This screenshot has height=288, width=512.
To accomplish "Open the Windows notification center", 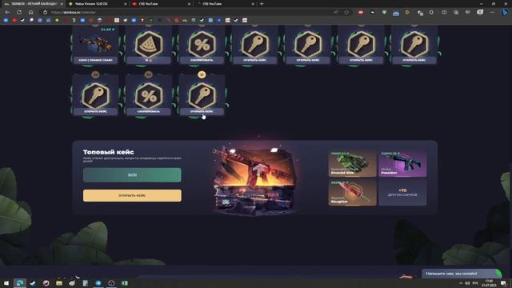I will pyautogui.click(x=503, y=283).
